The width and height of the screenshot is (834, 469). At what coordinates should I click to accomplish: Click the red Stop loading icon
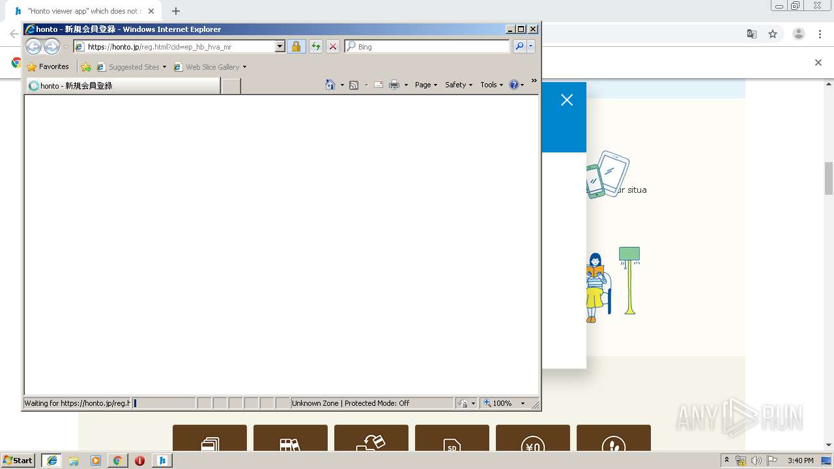coord(332,46)
